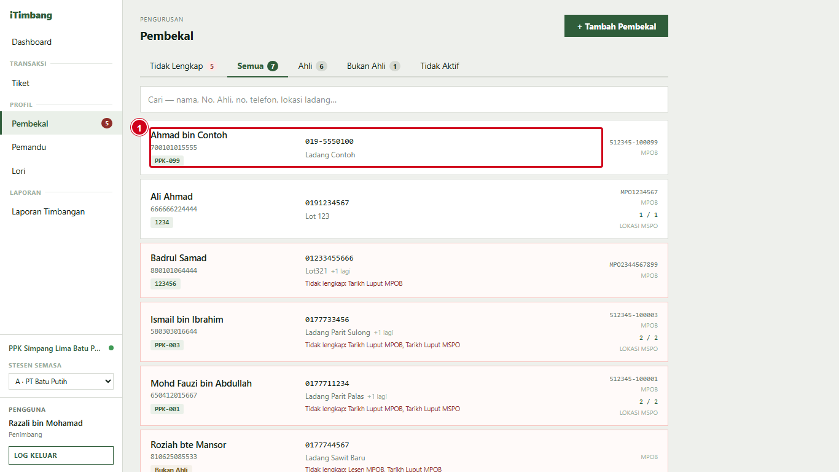Screen dimensions: 839x472
Task: Click the PPK-001 member badge
Action: point(167,409)
